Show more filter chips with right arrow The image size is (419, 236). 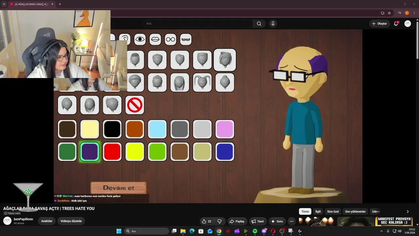pos(408,211)
